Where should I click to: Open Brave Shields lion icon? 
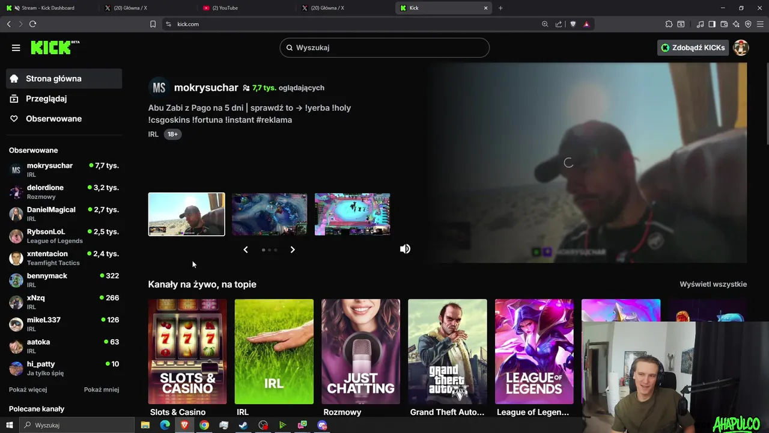click(x=573, y=24)
